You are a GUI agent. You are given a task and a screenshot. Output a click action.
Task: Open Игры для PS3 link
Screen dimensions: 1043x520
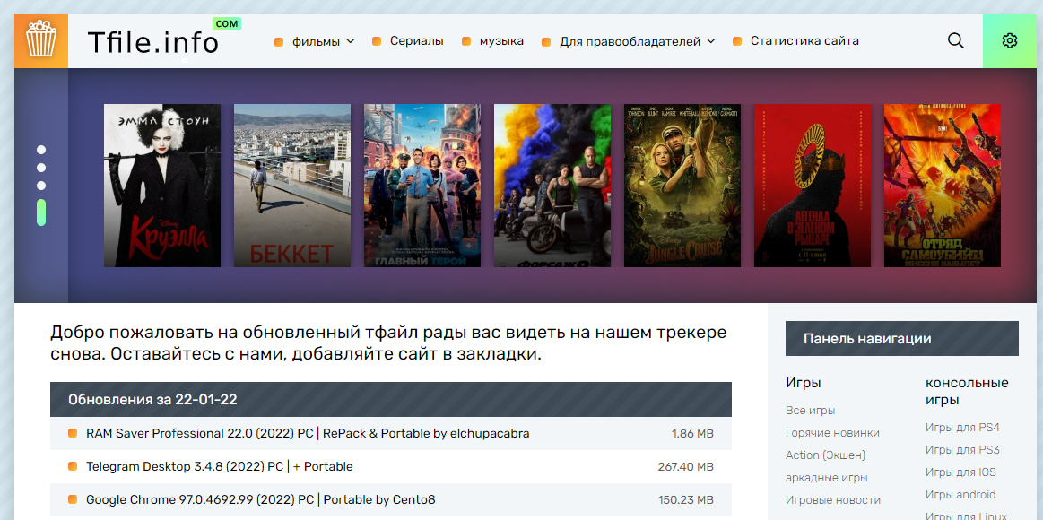click(x=962, y=450)
